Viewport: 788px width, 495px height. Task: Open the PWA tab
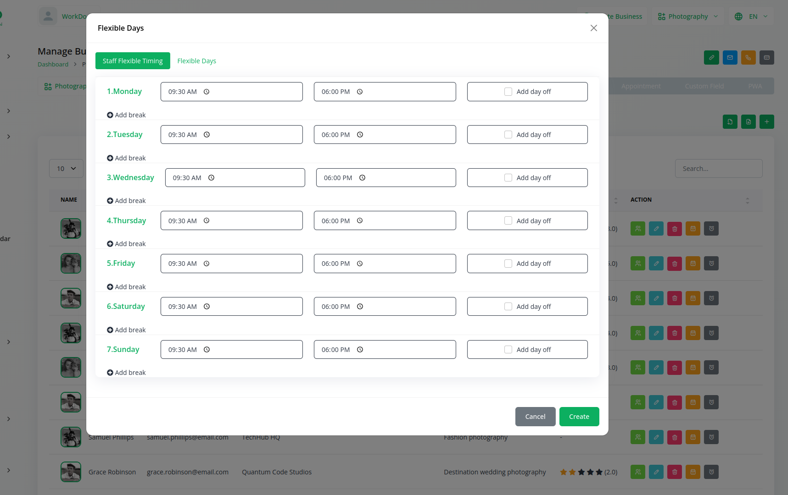755,86
